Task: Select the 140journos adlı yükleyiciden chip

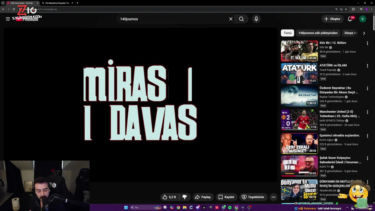Action: (318, 33)
